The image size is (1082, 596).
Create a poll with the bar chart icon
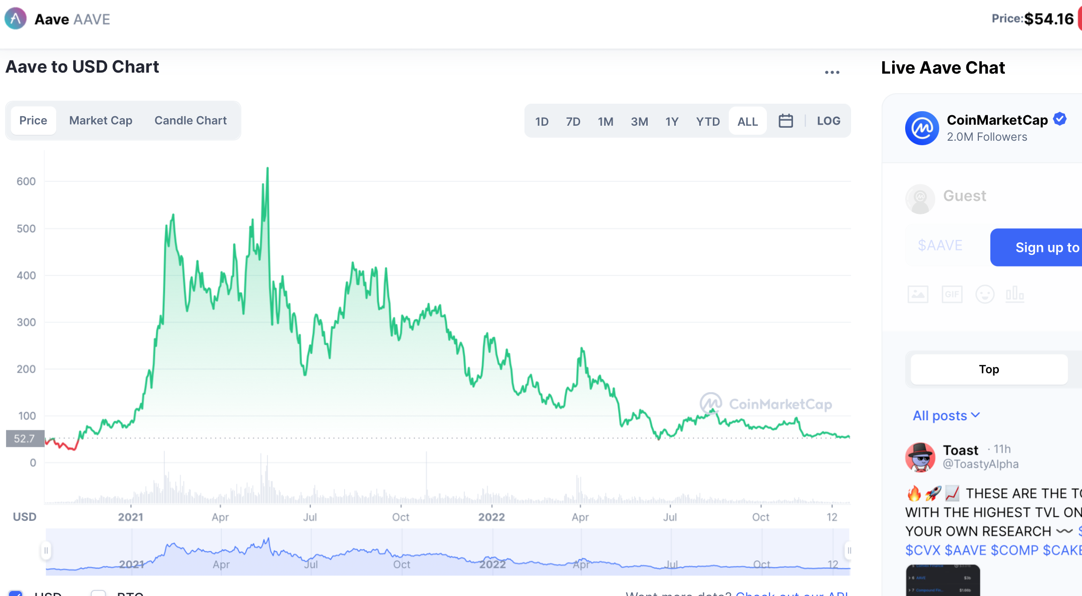click(1015, 294)
